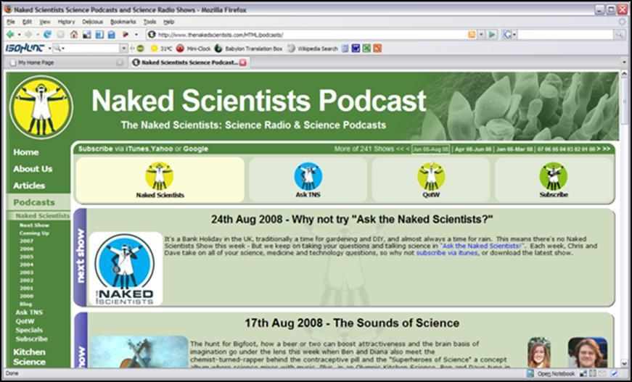Image resolution: width=632 pixels, height=382 pixels.
Task: Open the Mini-Clock toolbar button
Action: pos(193,49)
